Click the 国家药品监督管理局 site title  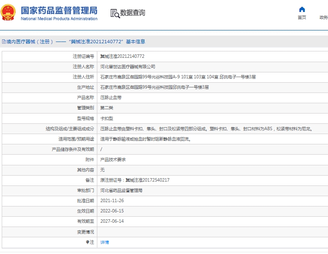[59, 10]
